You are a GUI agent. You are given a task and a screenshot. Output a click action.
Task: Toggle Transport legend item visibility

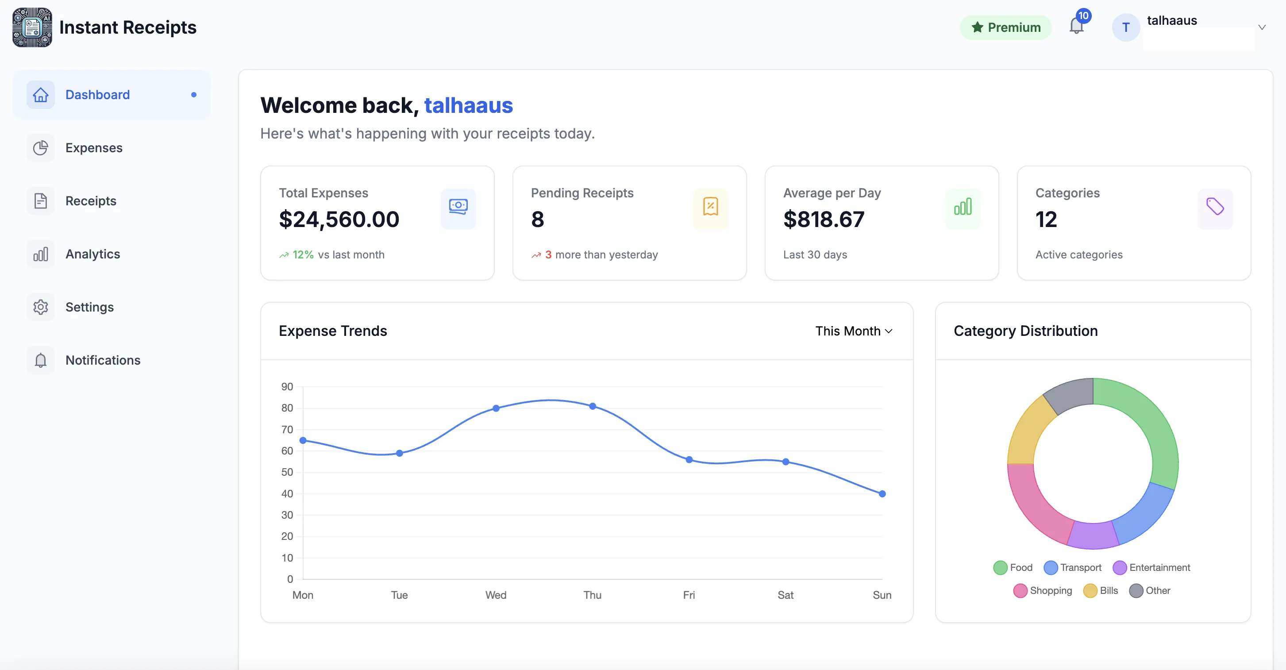[1072, 568]
